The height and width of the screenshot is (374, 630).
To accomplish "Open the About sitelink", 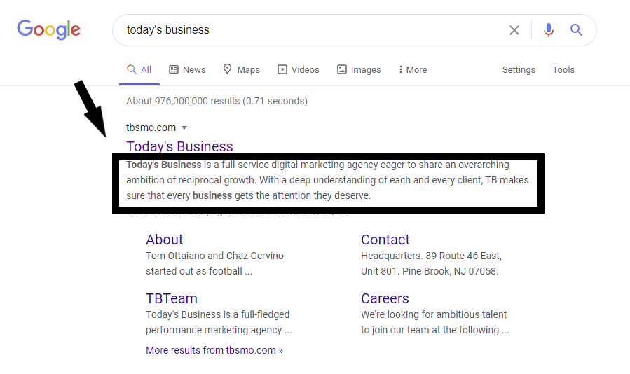I will pos(164,240).
